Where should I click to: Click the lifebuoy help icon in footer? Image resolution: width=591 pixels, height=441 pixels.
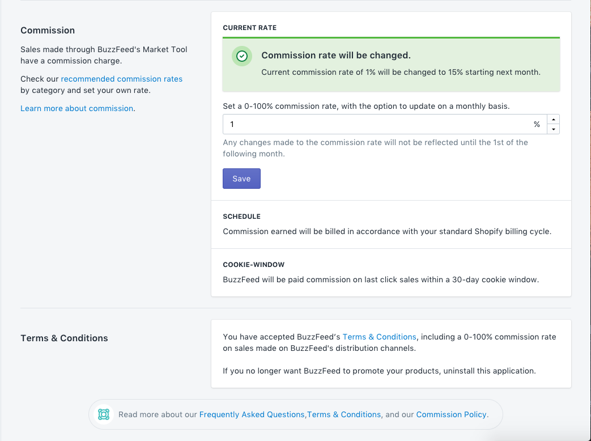[104, 414]
